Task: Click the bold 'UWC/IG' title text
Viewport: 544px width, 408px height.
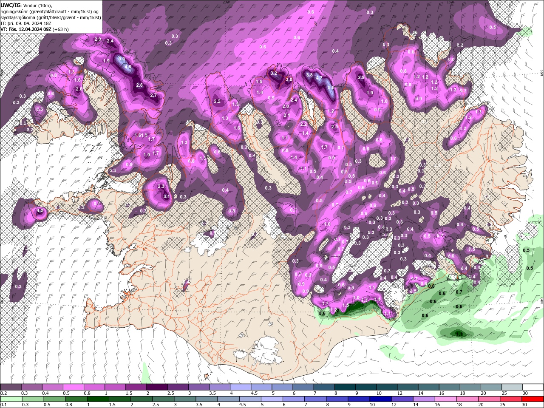Action: (x=11, y=5)
